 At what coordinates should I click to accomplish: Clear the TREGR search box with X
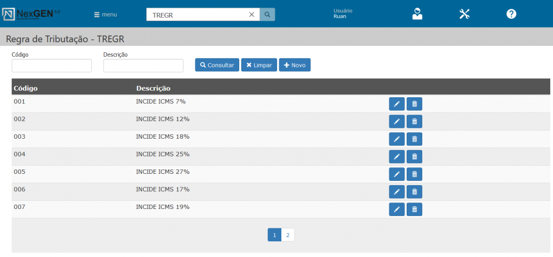[x=252, y=15]
